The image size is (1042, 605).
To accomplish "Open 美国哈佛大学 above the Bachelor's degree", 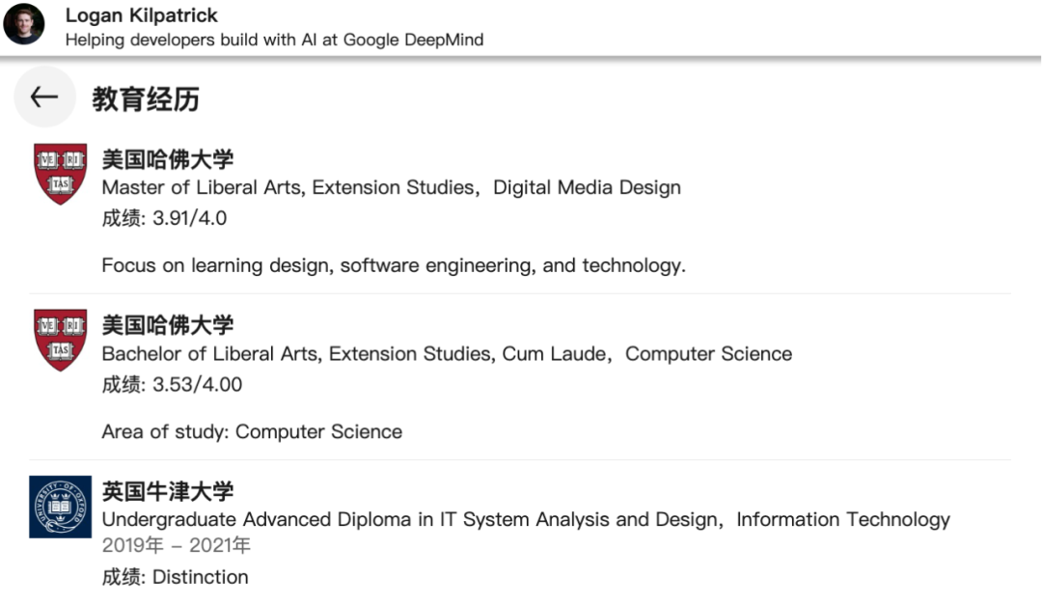I will 167,324.
